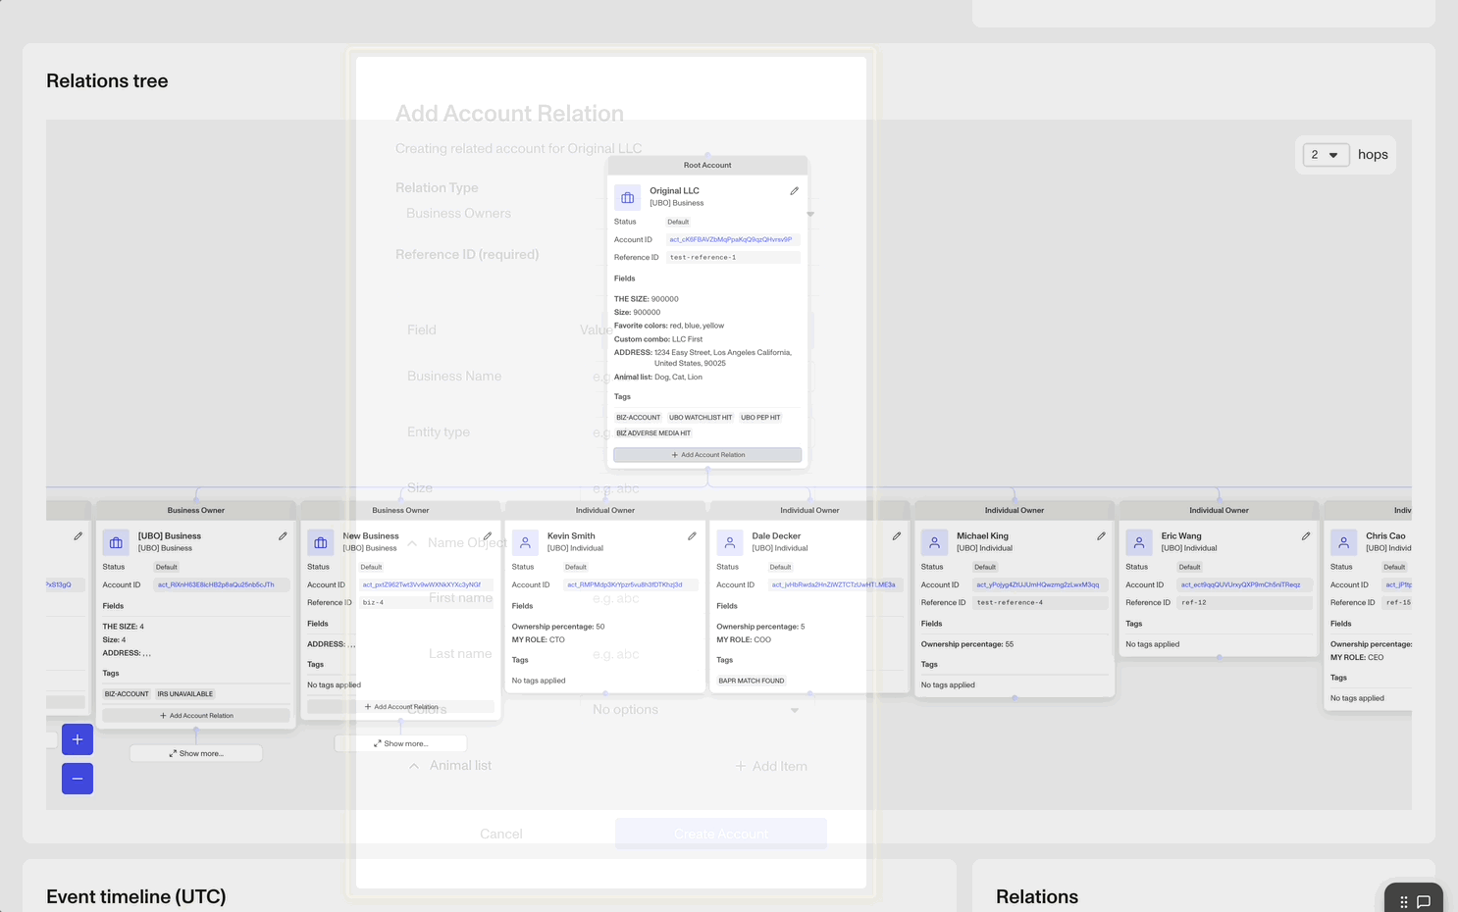Click the Relations tree heading

click(x=107, y=81)
